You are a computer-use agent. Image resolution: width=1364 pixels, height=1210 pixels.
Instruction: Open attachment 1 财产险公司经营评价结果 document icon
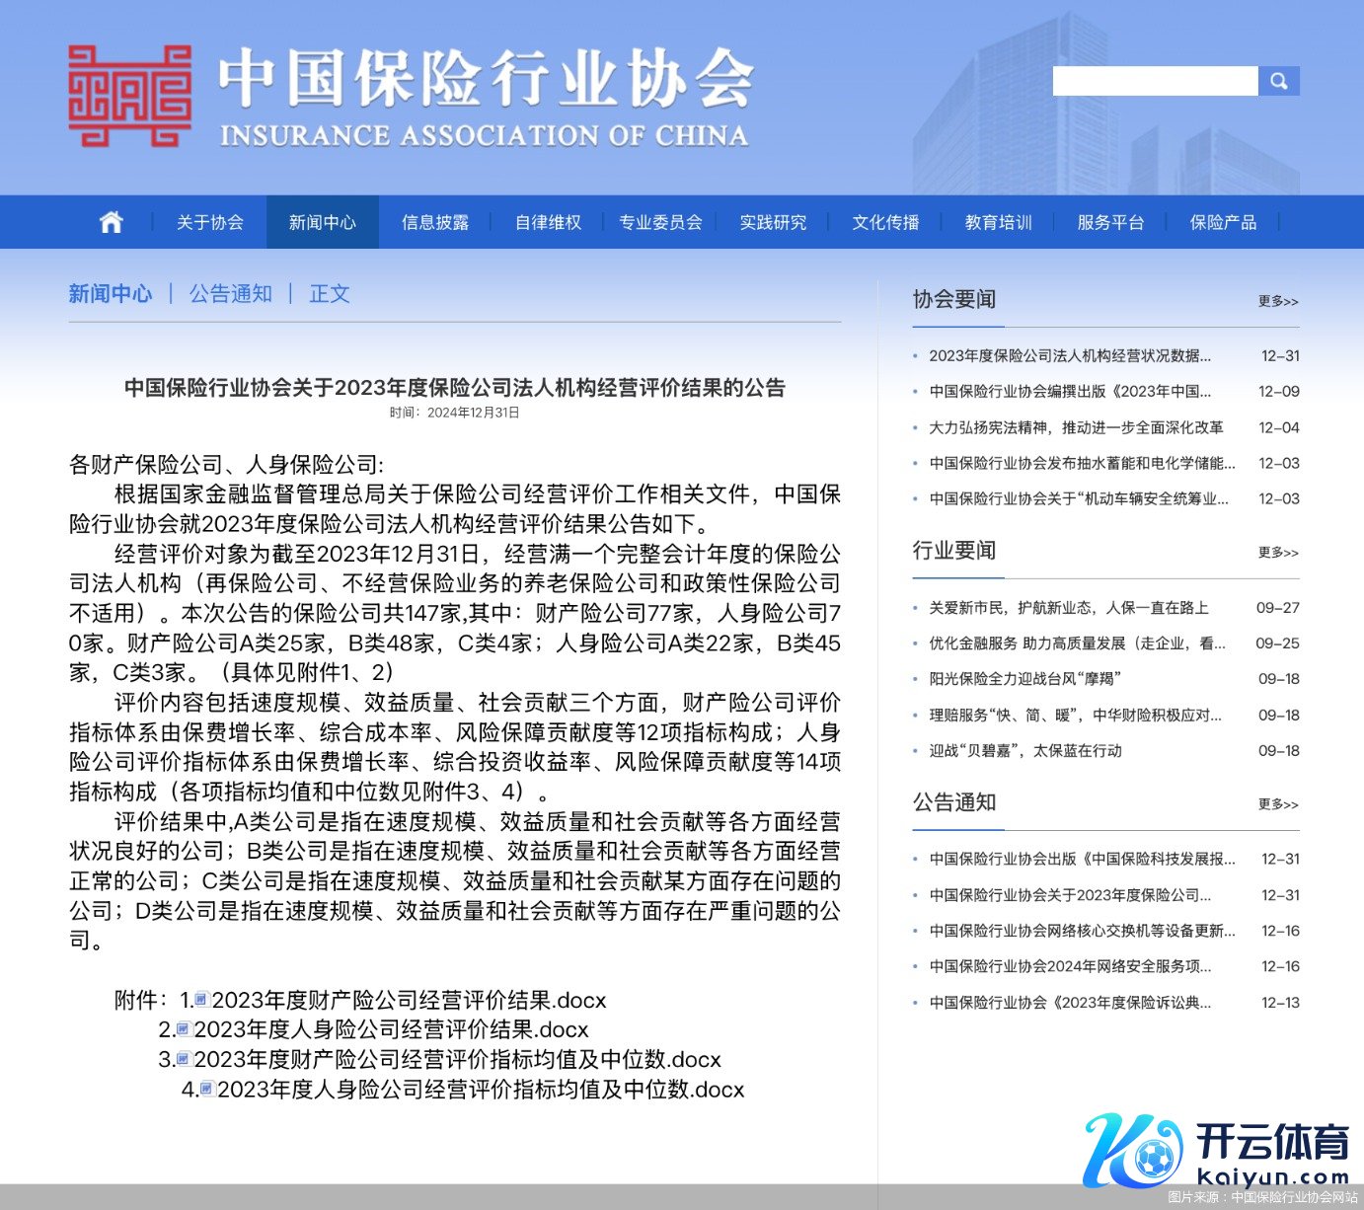tap(203, 999)
